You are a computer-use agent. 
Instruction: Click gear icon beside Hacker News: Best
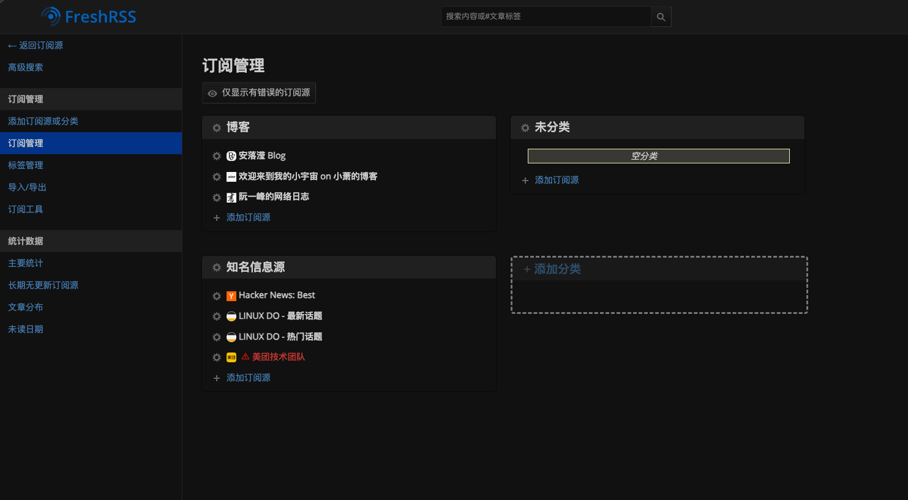[x=217, y=296]
